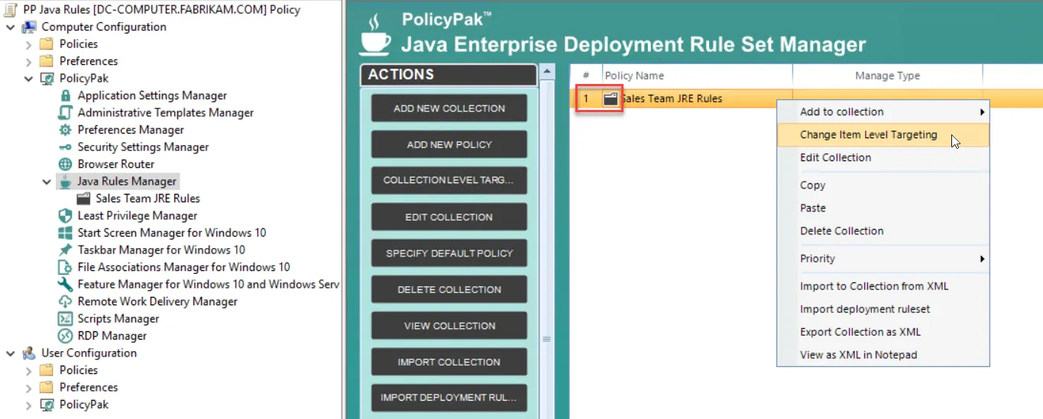Click the Scripts Manager icon
The image size is (1043, 419).
click(65, 318)
